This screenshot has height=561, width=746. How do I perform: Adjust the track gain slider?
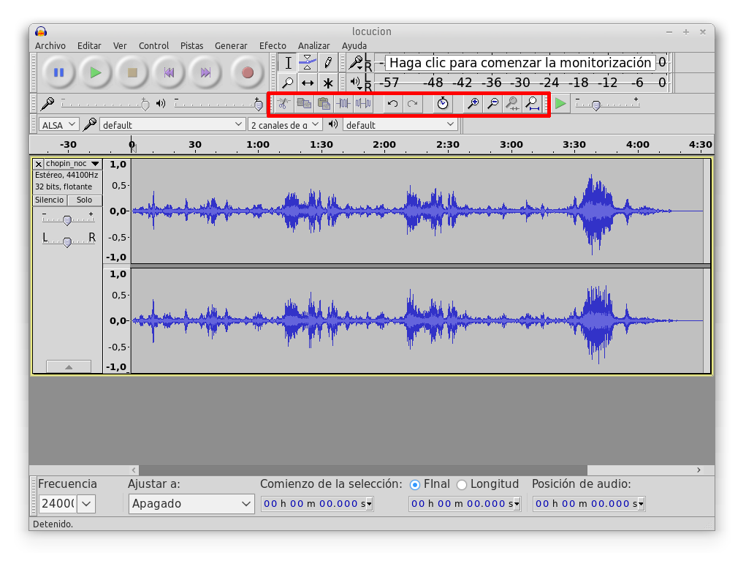point(67,219)
